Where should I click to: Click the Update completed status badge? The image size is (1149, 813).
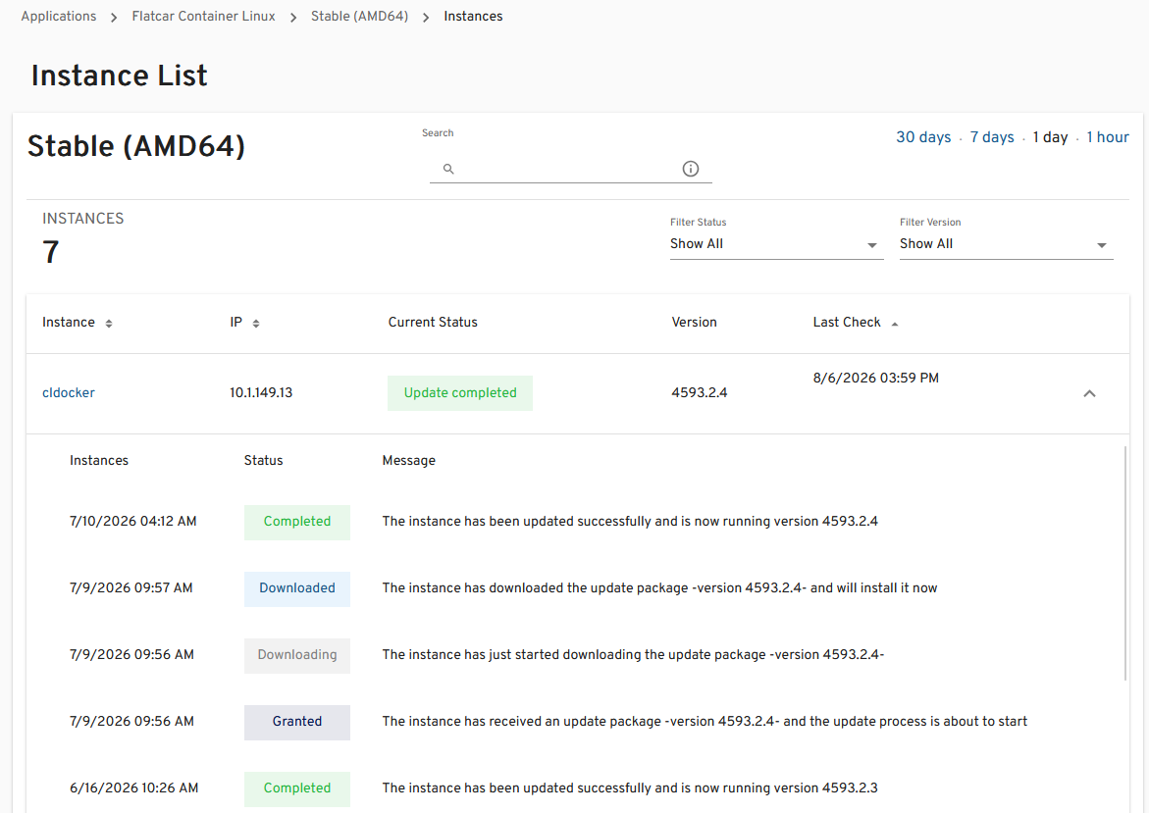pyautogui.click(x=460, y=393)
